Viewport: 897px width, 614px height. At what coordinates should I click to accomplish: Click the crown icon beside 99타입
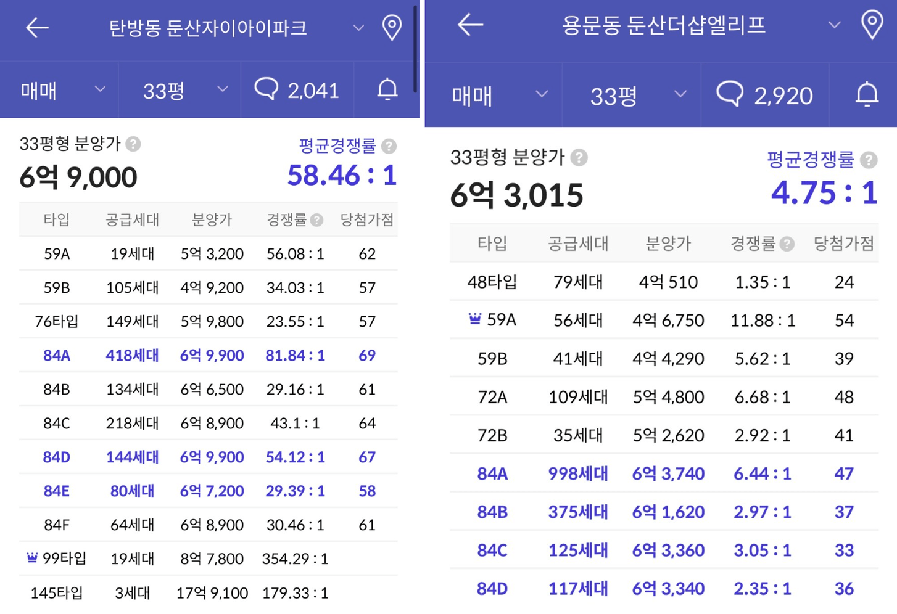point(32,558)
